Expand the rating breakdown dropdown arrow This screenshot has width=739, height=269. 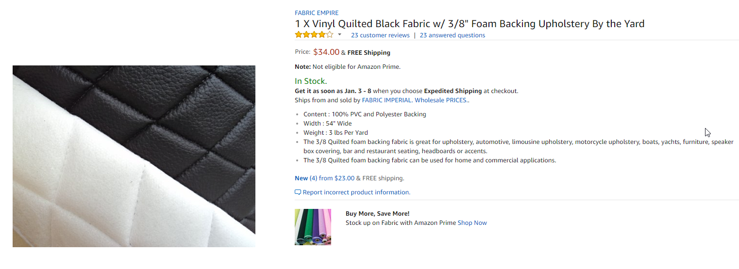(339, 35)
